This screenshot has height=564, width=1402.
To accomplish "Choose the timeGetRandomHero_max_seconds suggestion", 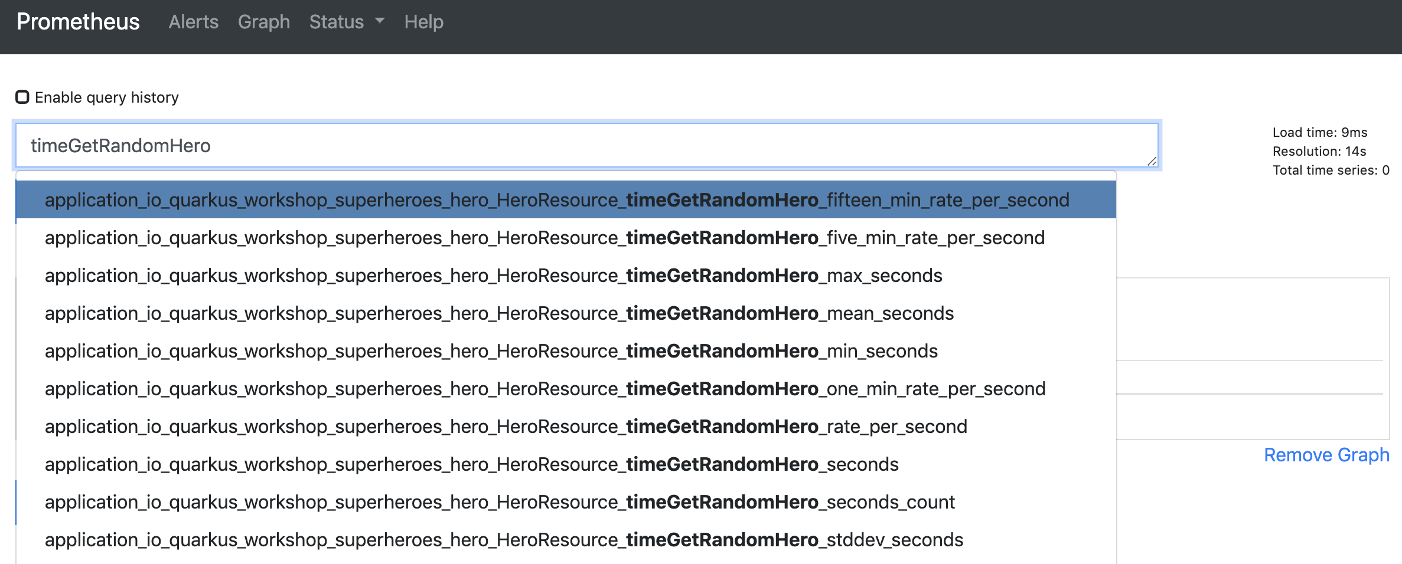I will pyautogui.click(x=493, y=276).
